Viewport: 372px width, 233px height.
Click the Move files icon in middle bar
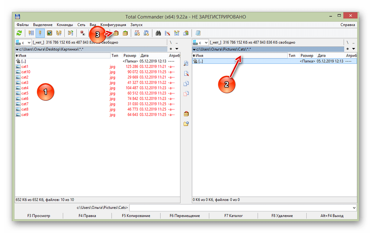186,93
